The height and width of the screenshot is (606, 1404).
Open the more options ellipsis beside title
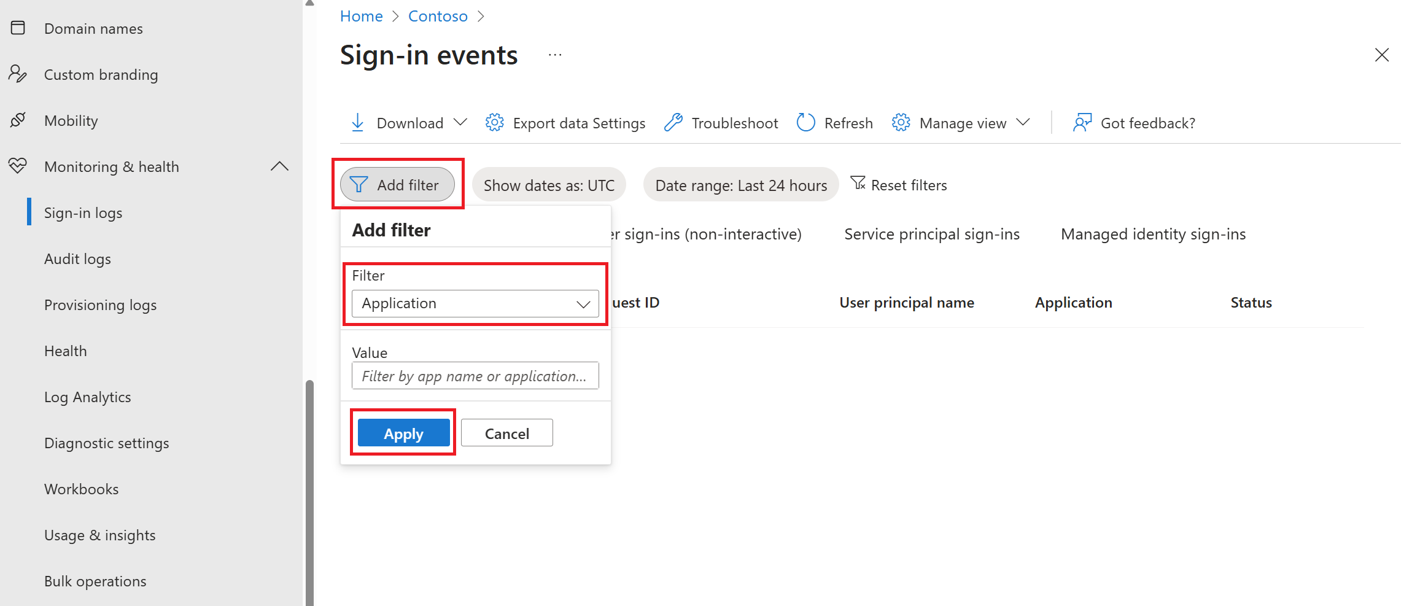[x=555, y=55]
